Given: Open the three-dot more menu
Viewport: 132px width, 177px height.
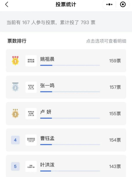Looking at the screenshot, I should pyautogui.click(x=109, y=4).
